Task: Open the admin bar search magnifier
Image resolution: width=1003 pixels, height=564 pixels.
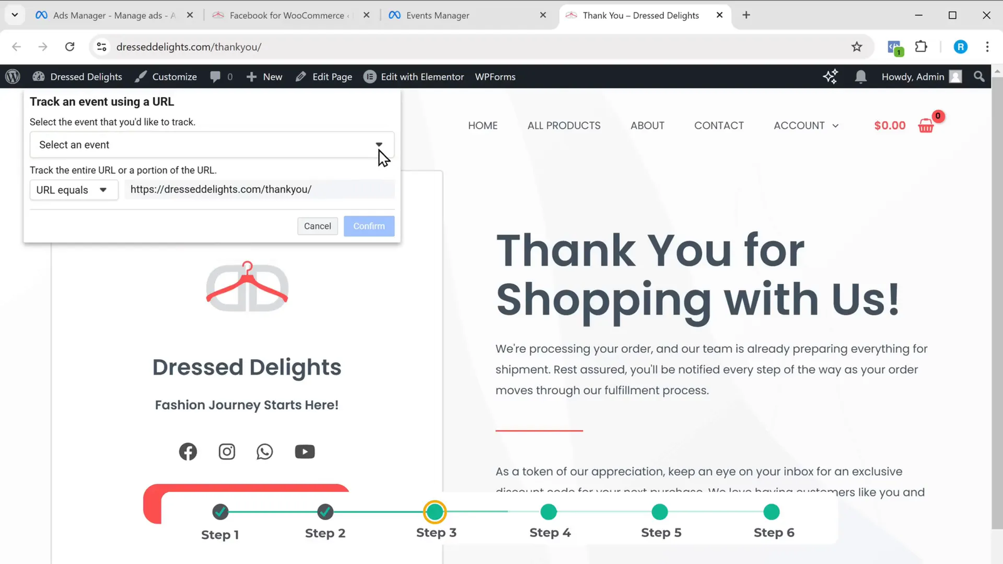Action: coord(979,76)
